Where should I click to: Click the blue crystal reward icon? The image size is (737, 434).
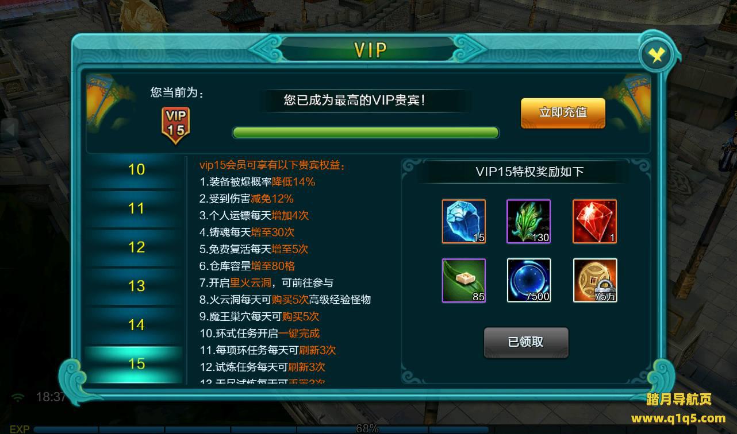464,222
